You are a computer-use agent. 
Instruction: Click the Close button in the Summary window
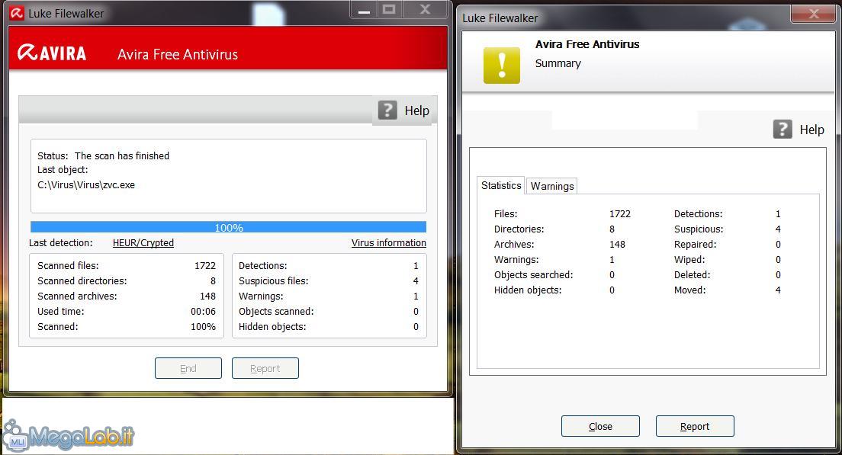click(600, 426)
